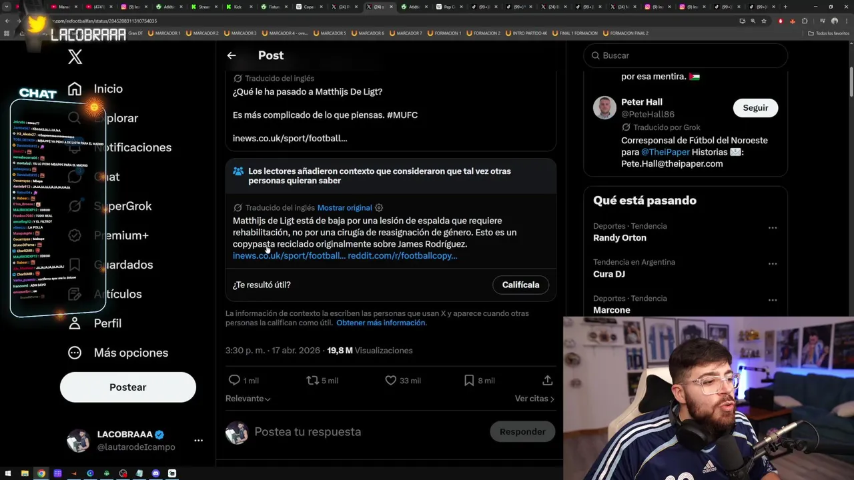
Task: Open INTRO PARTIDO 4K bookmark
Action: [527, 33]
